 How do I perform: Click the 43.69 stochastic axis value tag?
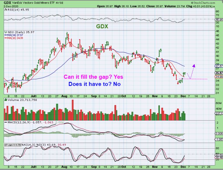[x=219, y=155]
